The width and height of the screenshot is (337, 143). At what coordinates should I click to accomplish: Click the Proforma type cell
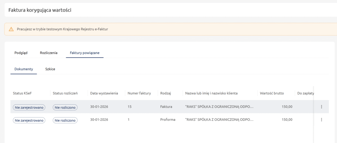click(168, 120)
